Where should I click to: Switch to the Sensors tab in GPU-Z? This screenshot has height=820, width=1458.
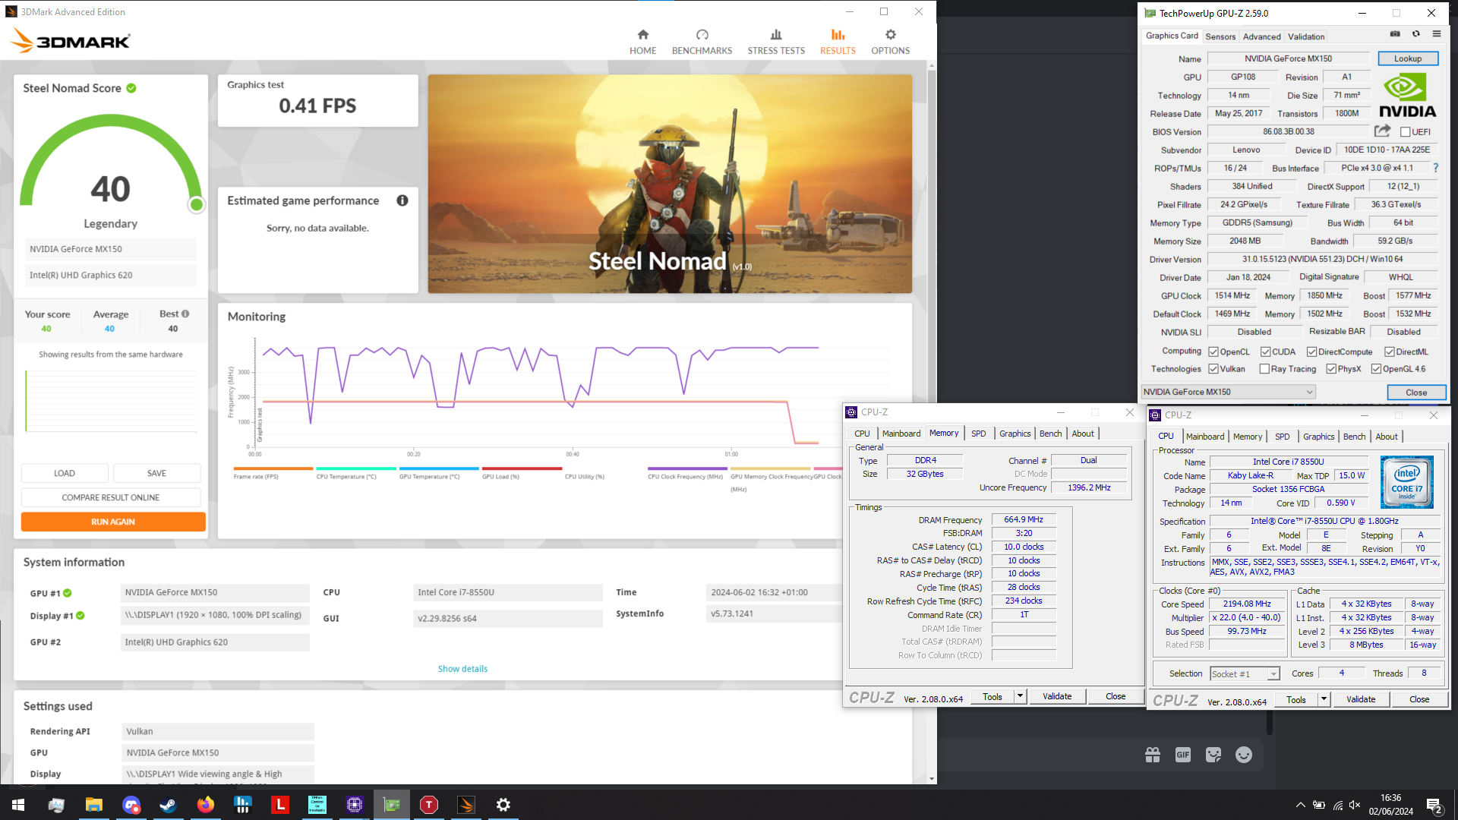1220,36
